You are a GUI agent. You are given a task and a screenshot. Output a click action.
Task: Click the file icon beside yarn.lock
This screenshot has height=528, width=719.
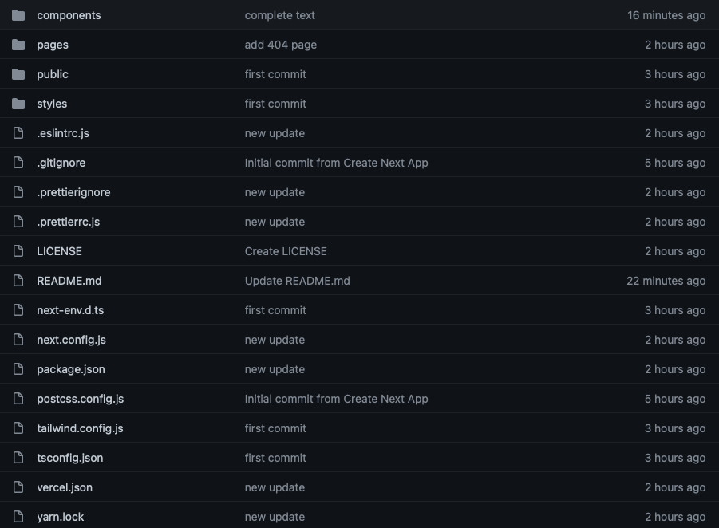click(18, 516)
